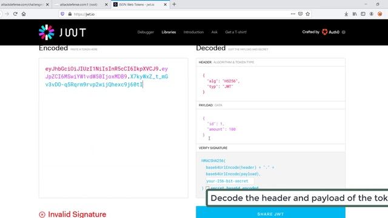Click the Pocket save icon

point(301,14)
